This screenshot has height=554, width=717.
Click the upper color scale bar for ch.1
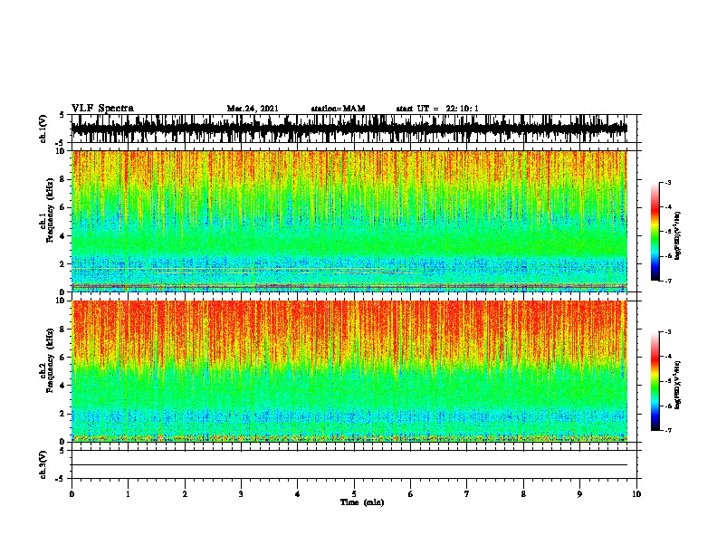655,232
